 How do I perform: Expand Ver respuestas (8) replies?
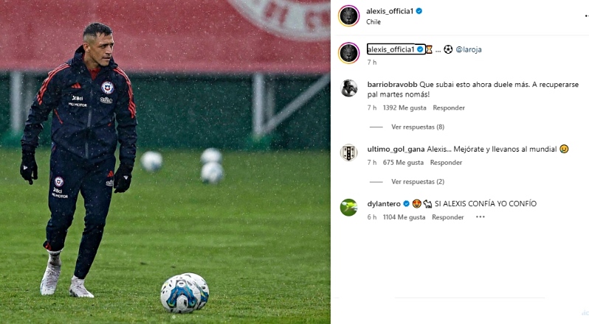click(x=418, y=127)
